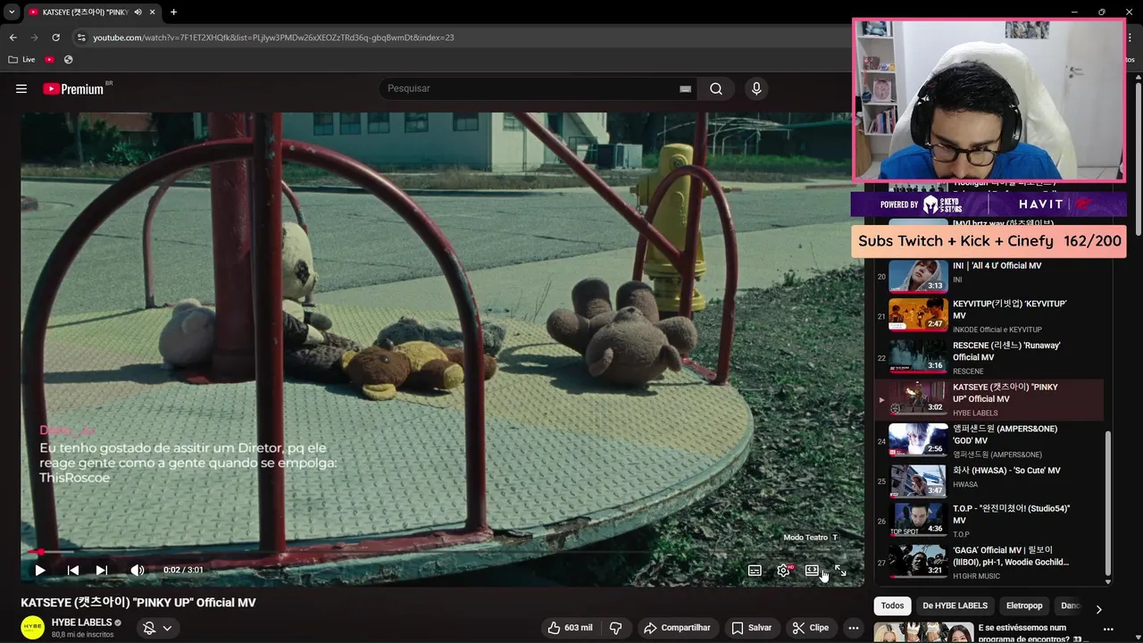
Task: Seek on the red video progress bar
Action: click(442, 552)
